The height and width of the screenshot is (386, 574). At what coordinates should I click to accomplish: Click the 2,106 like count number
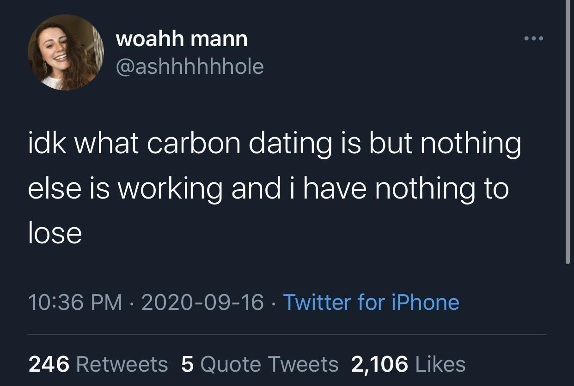[380, 364]
